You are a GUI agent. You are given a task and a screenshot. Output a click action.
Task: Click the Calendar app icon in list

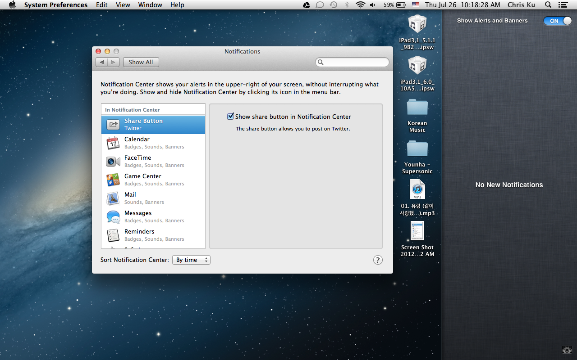coord(113,143)
